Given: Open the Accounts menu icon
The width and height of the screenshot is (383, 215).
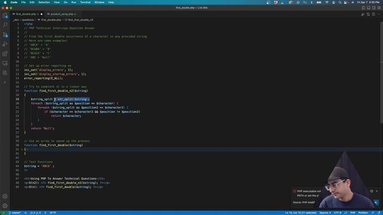Looking at the screenshot, I should pos(5,196).
